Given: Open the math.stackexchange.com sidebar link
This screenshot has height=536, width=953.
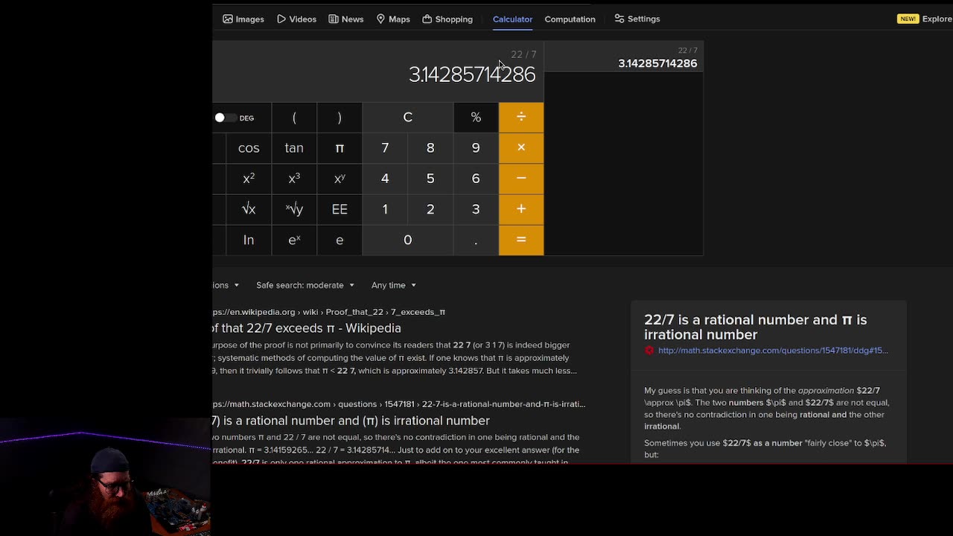Looking at the screenshot, I should tap(772, 351).
